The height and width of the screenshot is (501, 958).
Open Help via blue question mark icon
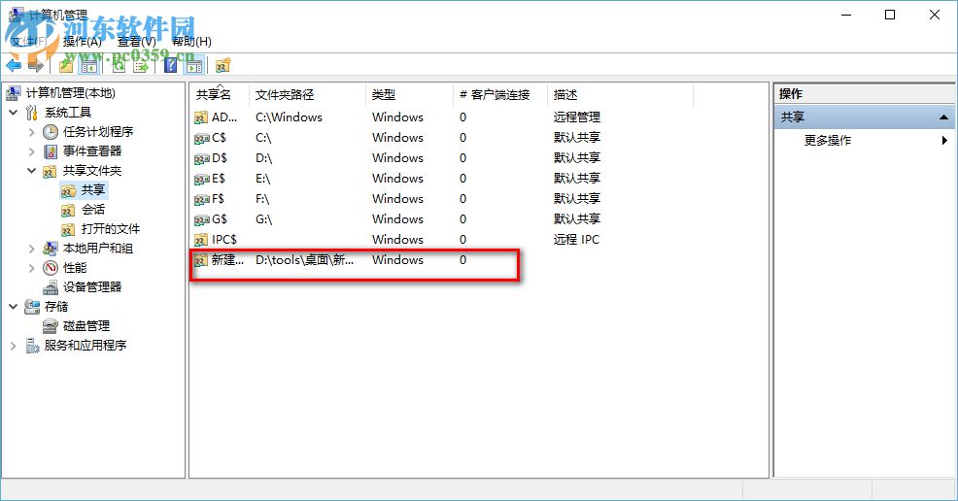coord(170,65)
